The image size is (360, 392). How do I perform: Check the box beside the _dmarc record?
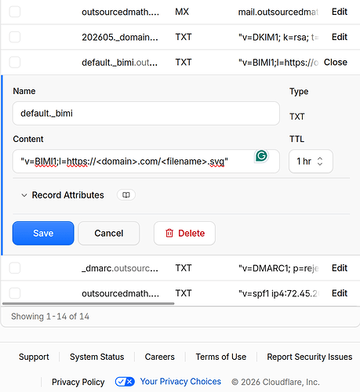[x=15, y=268]
